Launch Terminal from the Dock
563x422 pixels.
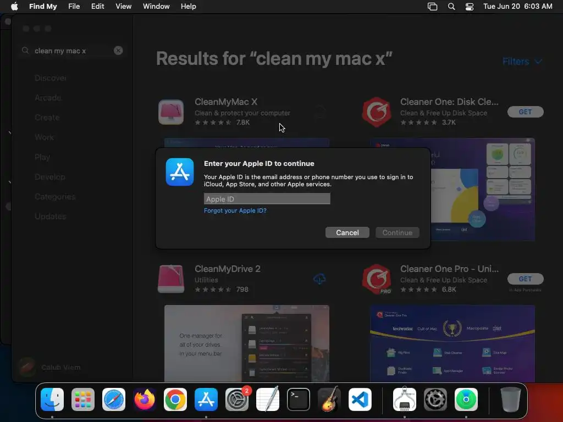[x=299, y=399]
